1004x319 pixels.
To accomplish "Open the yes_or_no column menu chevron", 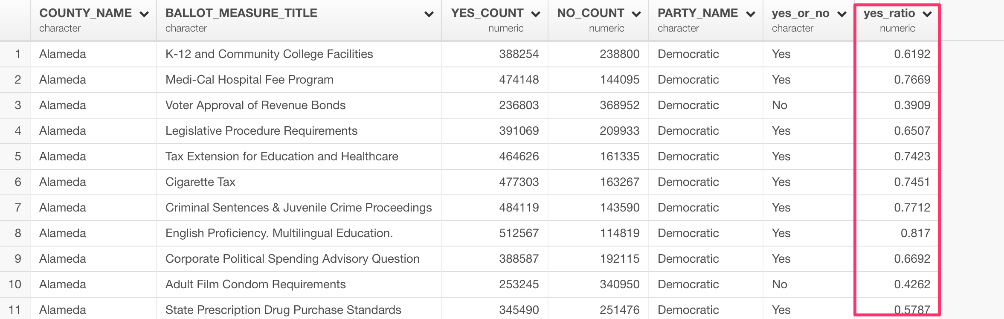I will 842,14.
